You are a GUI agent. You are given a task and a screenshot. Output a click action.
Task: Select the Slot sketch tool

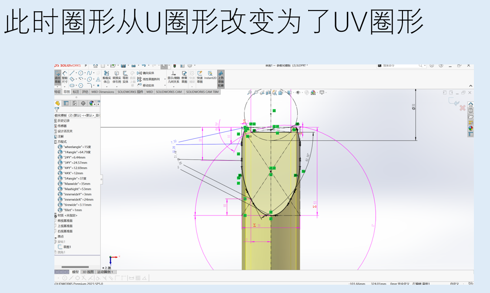click(x=72, y=85)
